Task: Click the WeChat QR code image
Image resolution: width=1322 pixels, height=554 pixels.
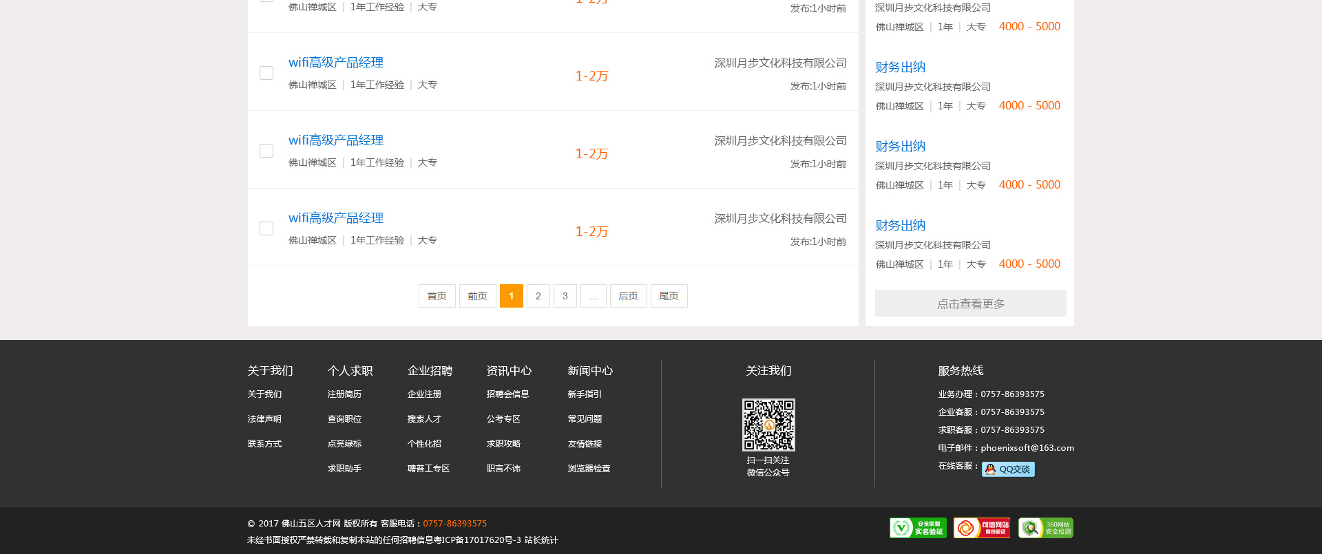Action: tap(768, 425)
